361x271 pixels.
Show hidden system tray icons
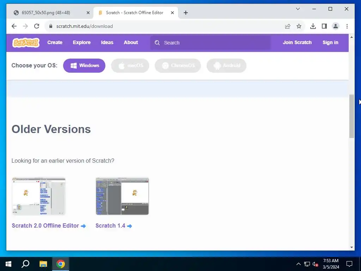click(x=298, y=264)
